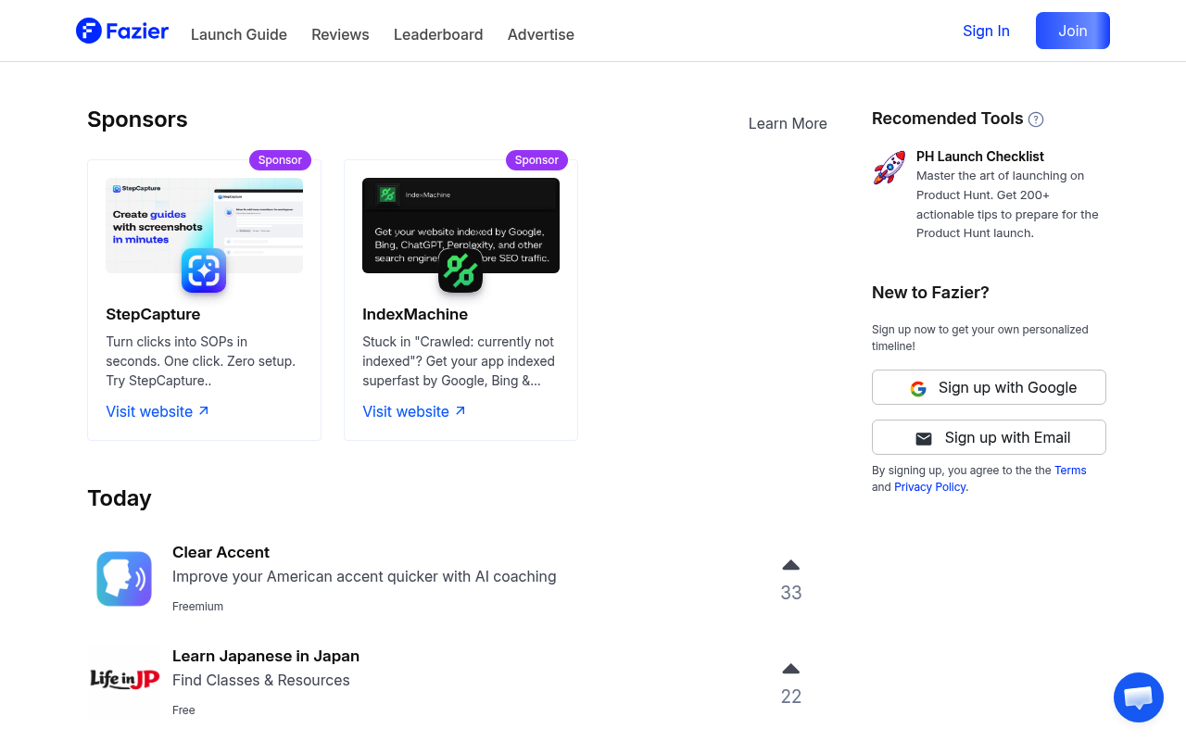Open the StepCapture banner thumbnail
Image resolution: width=1186 pixels, height=741 pixels.
pos(204,225)
